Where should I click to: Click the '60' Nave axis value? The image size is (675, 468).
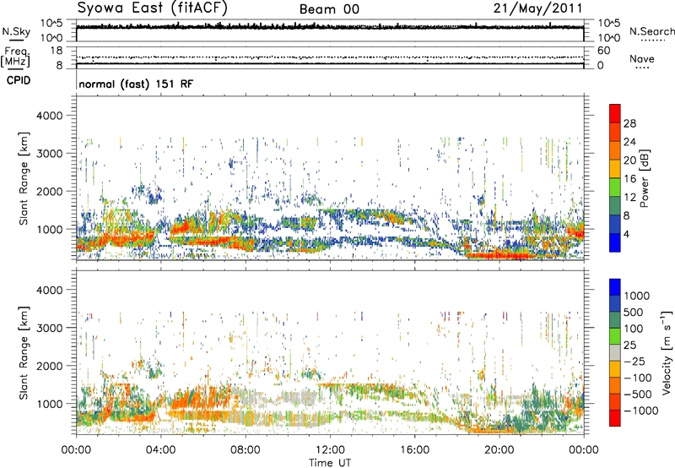pyautogui.click(x=603, y=51)
